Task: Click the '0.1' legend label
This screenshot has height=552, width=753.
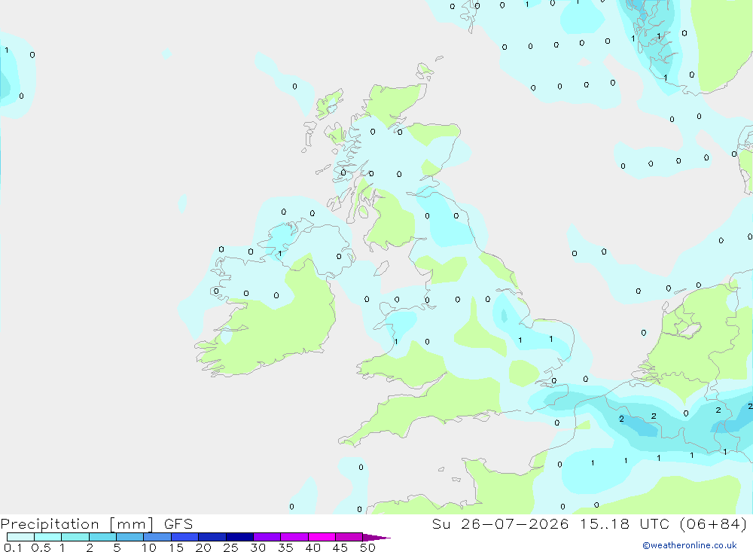Action: [x=13, y=547]
